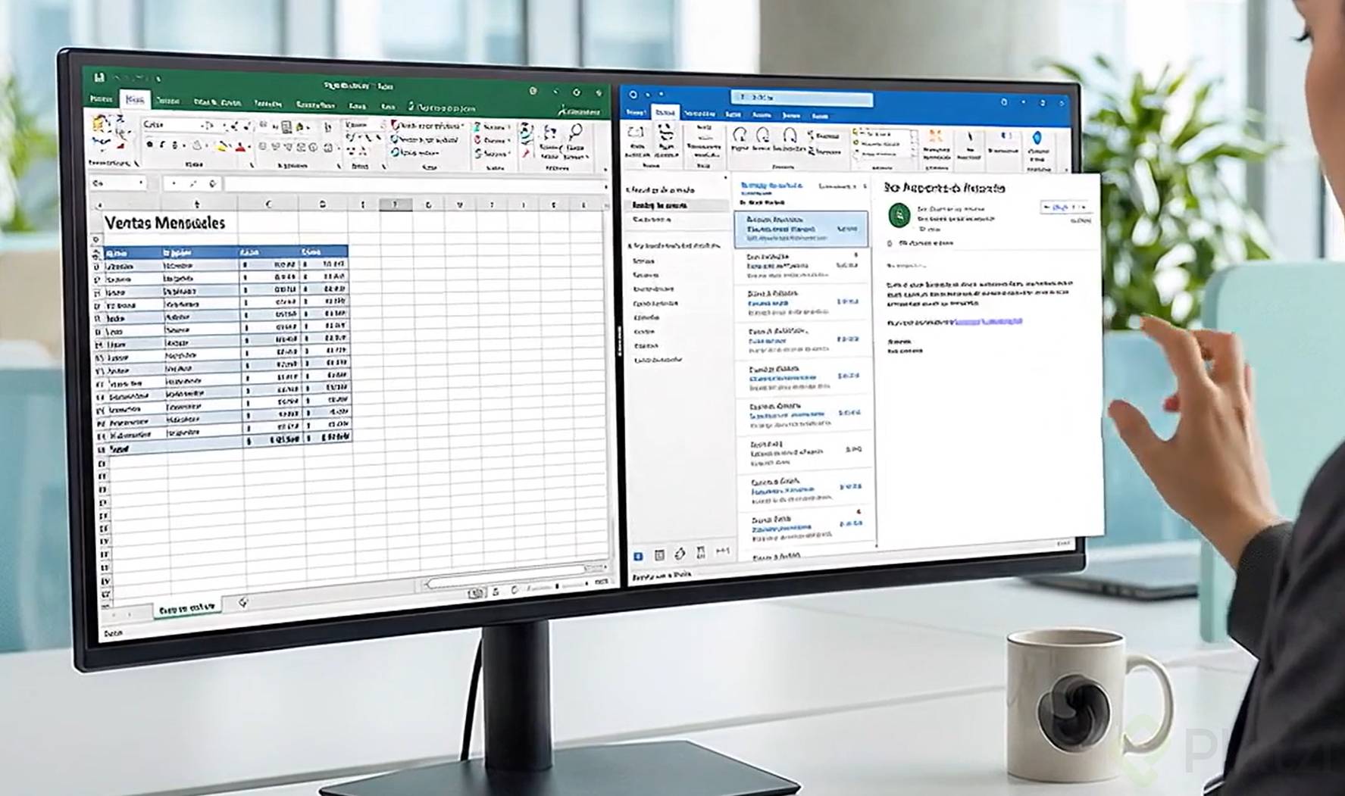Image resolution: width=1345 pixels, height=796 pixels.
Task: Select the Home tab in Excel's ribbon
Action: tap(135, 99)
